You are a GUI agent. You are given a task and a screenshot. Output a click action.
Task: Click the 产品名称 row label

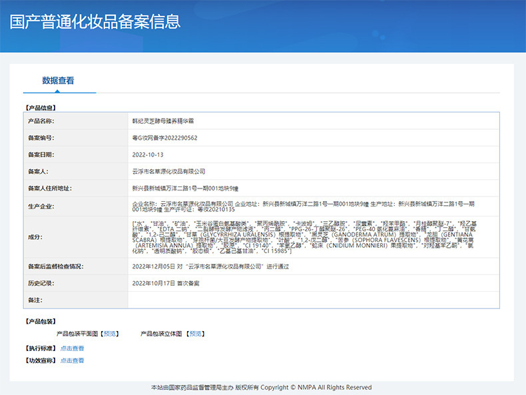41,121
